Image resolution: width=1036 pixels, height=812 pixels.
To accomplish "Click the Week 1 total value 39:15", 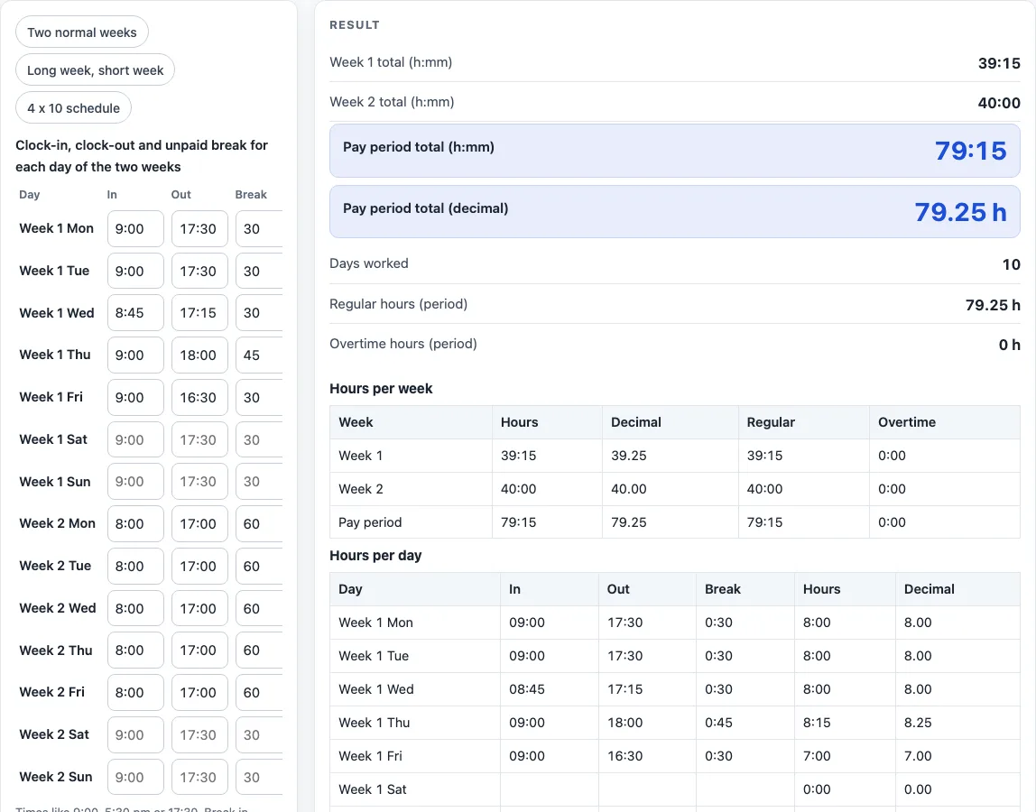I will (999, 63).
